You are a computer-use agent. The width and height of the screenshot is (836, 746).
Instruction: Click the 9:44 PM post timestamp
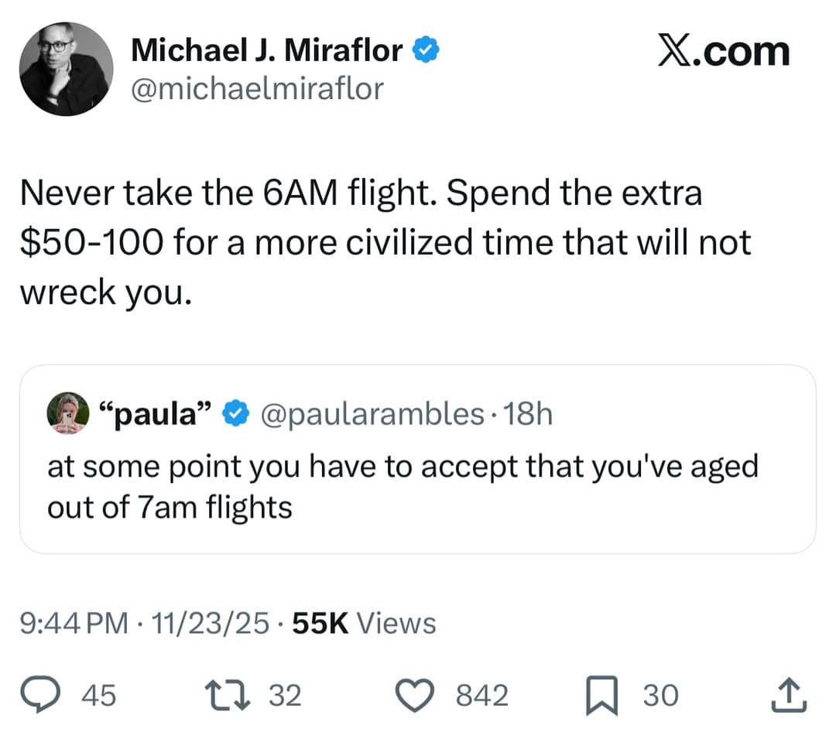75,622
